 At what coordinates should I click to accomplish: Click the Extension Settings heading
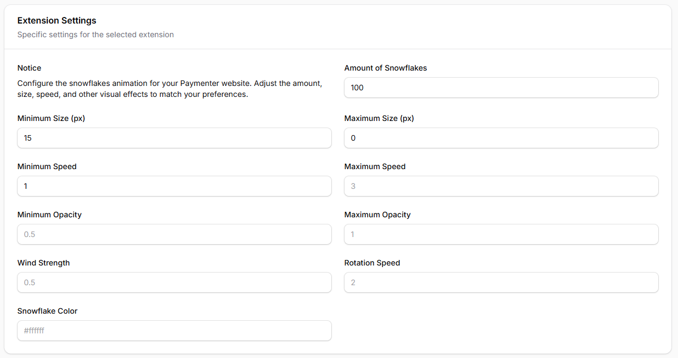(56, 21)
